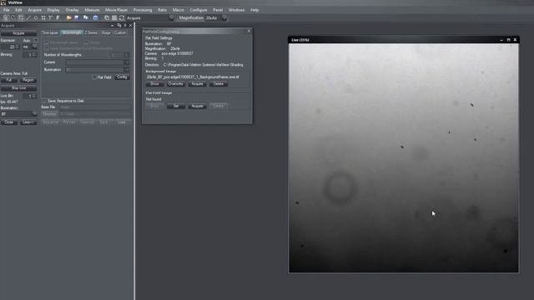This screenshot has height=300, width=534.
Task: Click the Config button
Action: click(122, 77)
